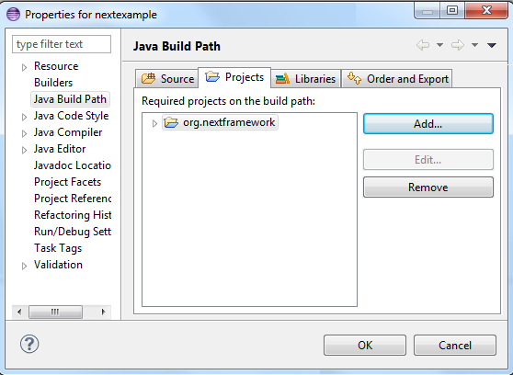Click the sidebar horizontal scrollbar thumb
The width and height of the screenshot is (513, 375).
click(x=55, y=312)
